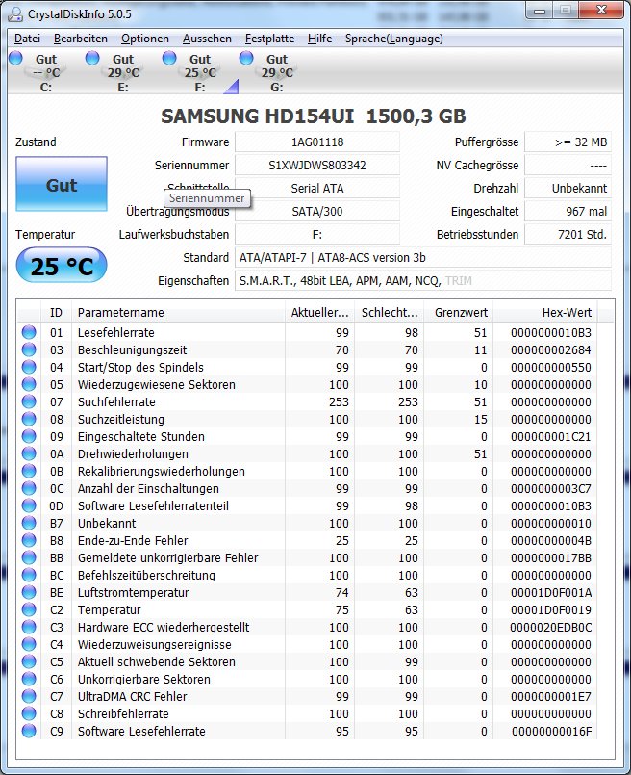
Task: Click the Standard field ATA/ATAPI-7 text
Action: (x=422, y=257)
